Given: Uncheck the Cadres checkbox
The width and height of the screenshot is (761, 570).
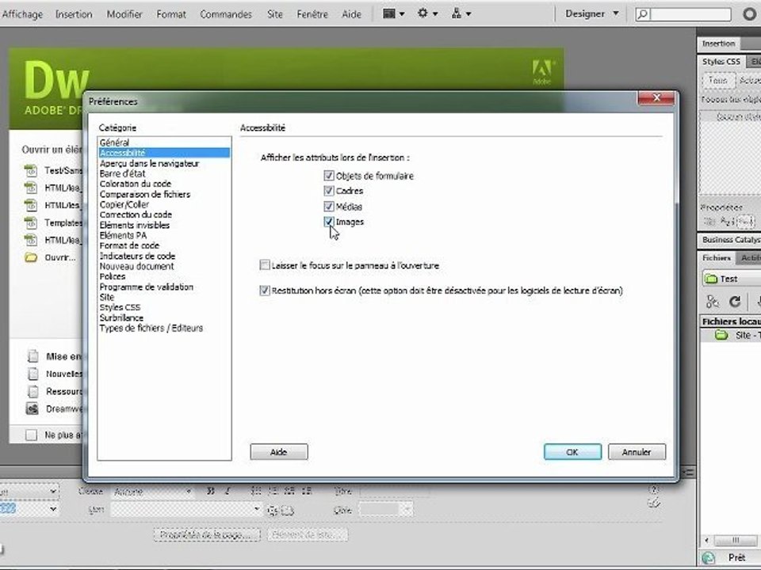Looking at the screenshot, I should point(328,191).
